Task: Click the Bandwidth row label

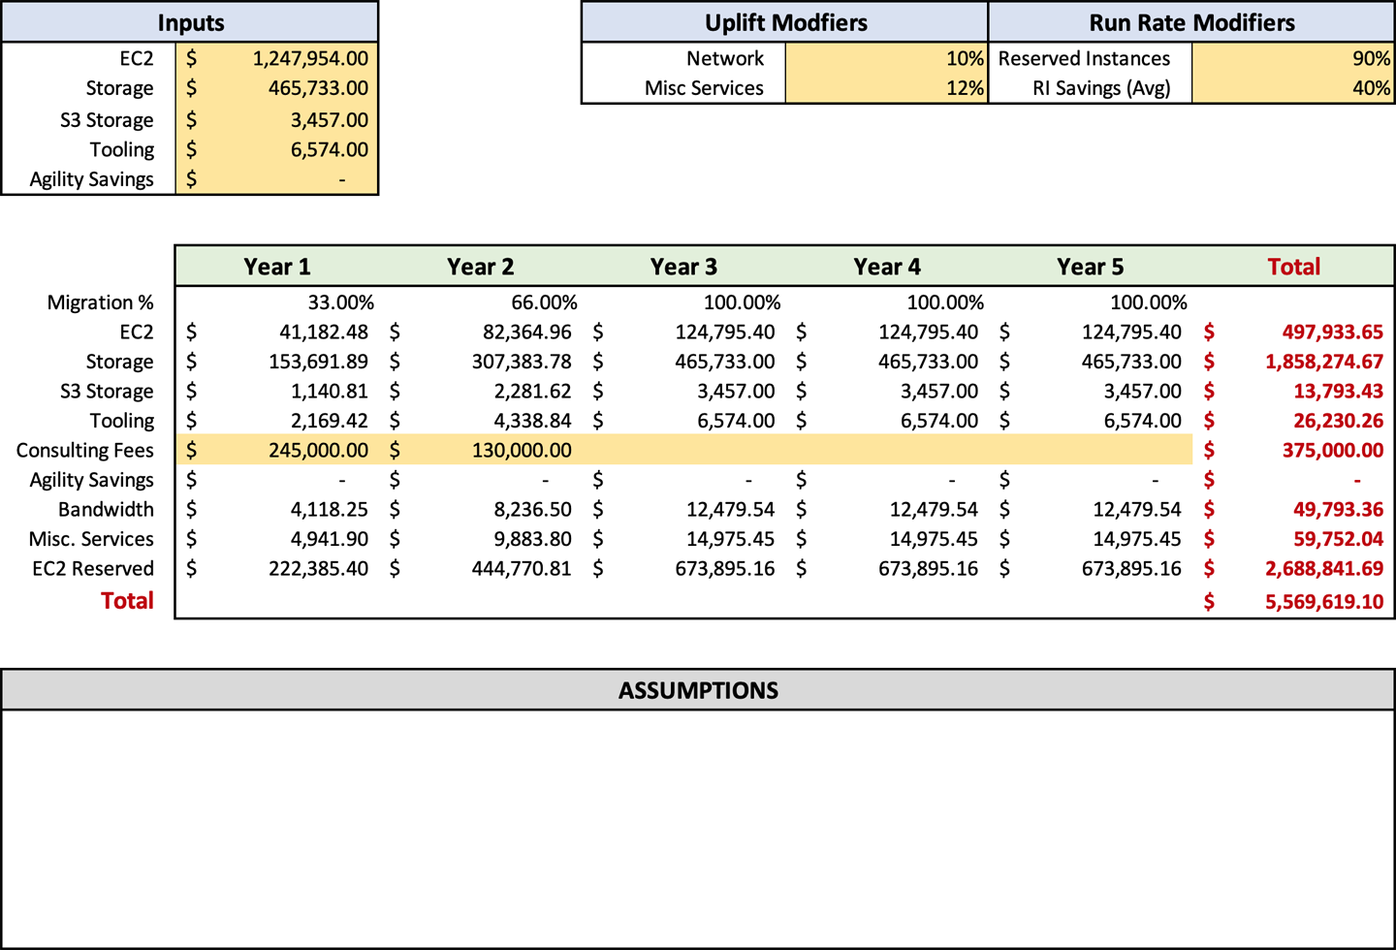Action: (106, 509)
